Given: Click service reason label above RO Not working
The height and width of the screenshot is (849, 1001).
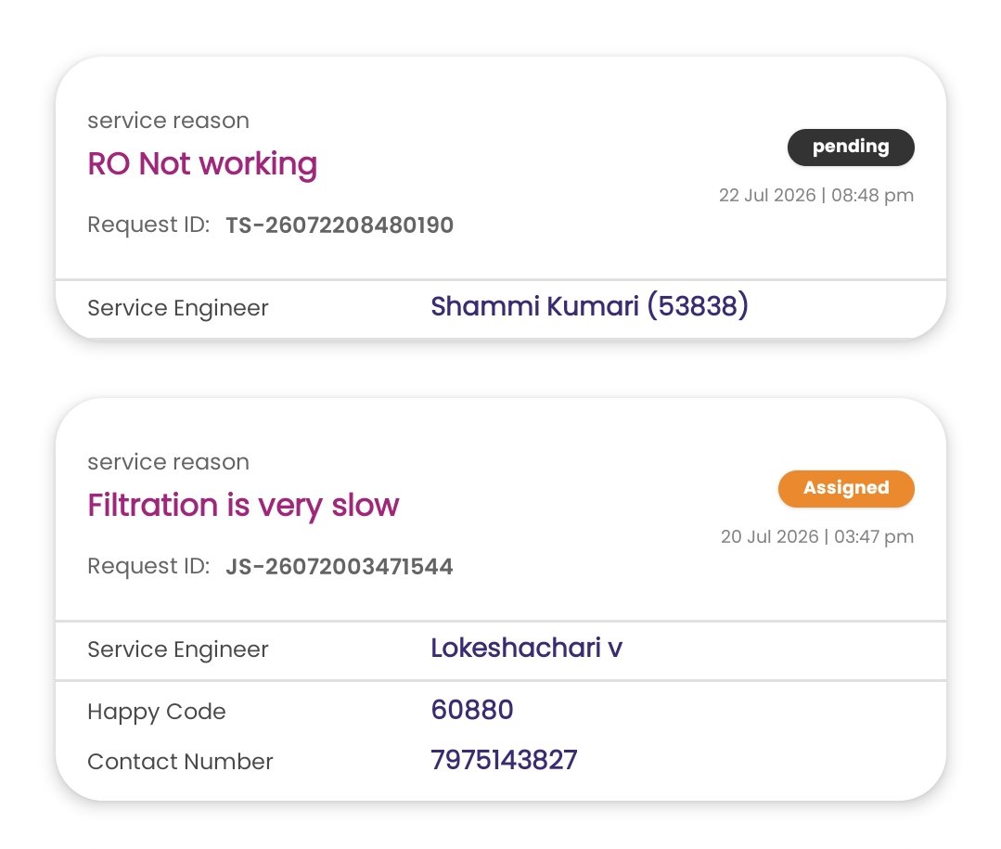Looking at the screenshot, I should [169, 121].
